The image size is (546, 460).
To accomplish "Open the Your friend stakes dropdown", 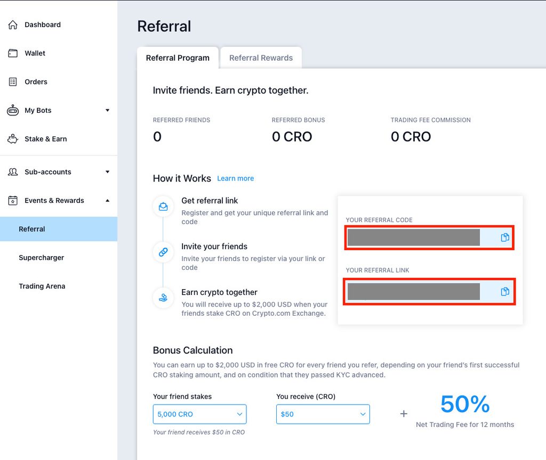I will pyautogui.click(x=200, y=414).
